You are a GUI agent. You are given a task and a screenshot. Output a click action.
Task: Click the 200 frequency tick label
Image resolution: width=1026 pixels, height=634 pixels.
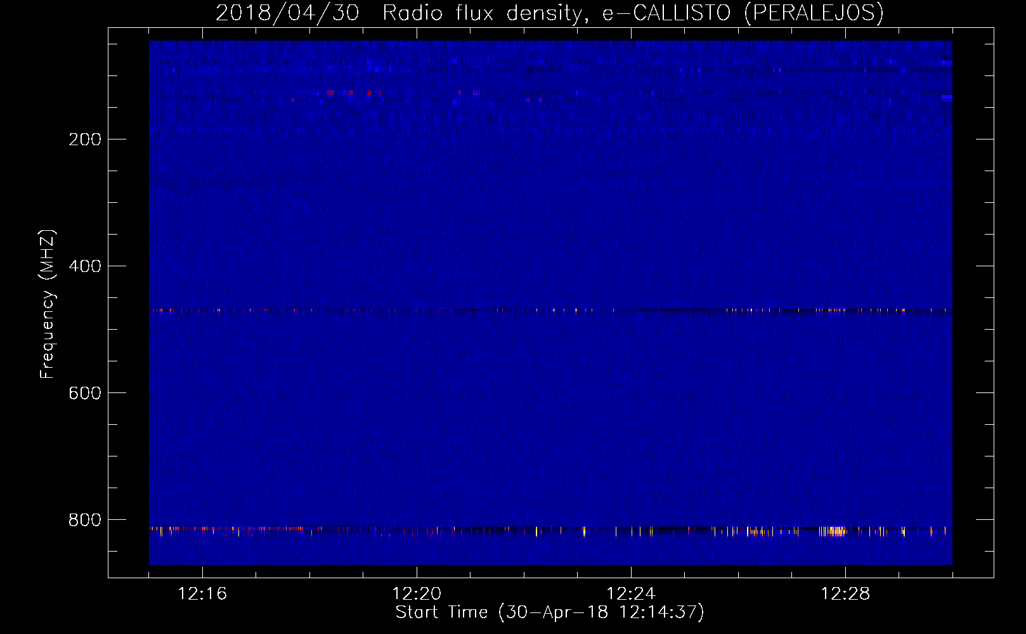pos(85,139)
